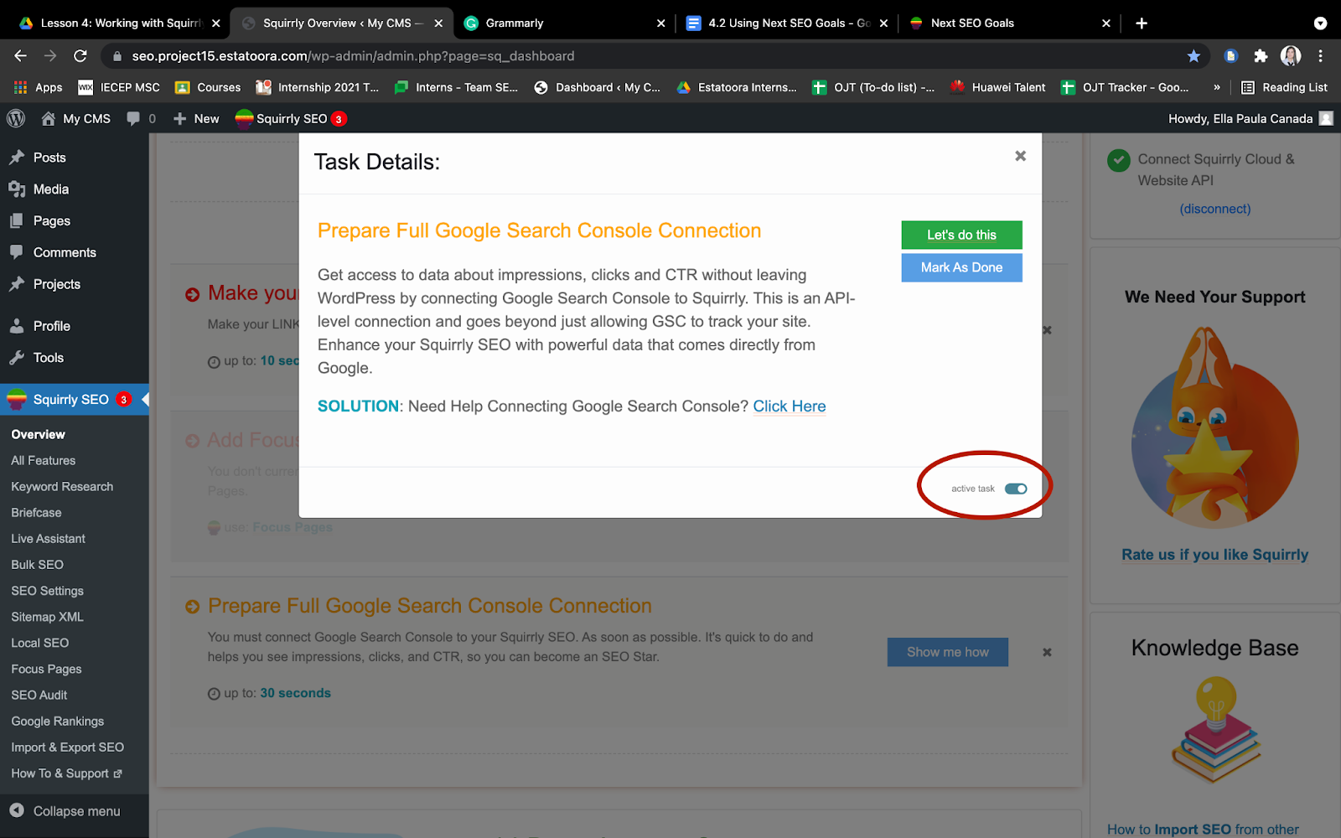Open the comments bubble in admin bar
The image size is (1341, 838).
pyautogui.click(x=141, y=119)
